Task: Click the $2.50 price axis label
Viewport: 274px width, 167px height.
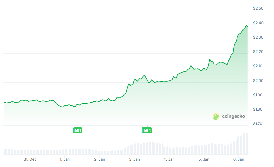Action: (x=258, y=8)
